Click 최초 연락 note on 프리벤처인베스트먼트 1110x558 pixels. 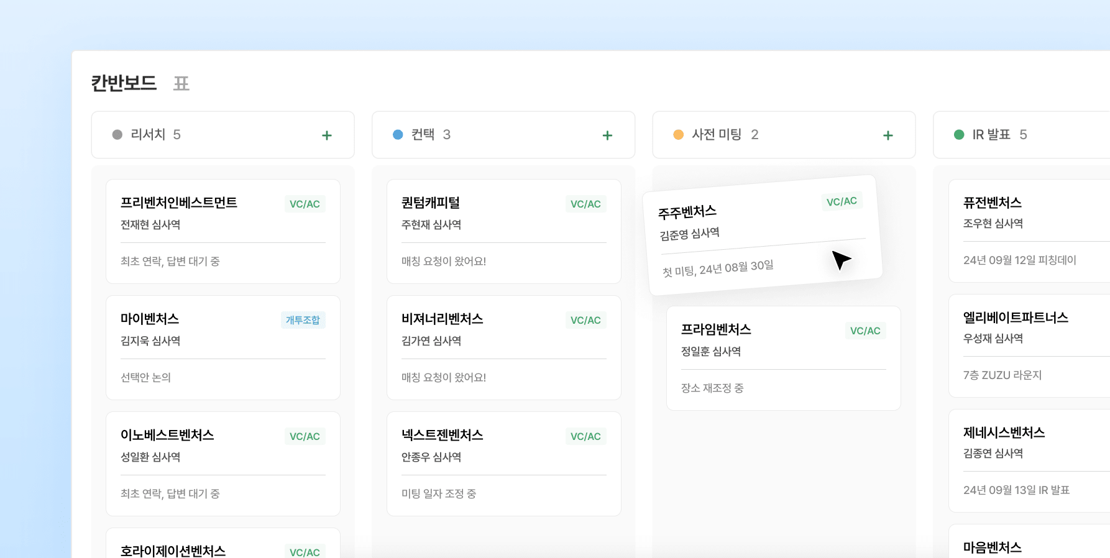[x=170, y=262]
